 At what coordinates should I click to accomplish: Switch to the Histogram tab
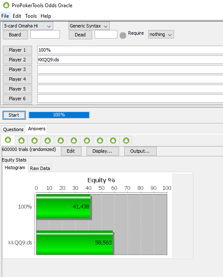[x=15, y=167]
